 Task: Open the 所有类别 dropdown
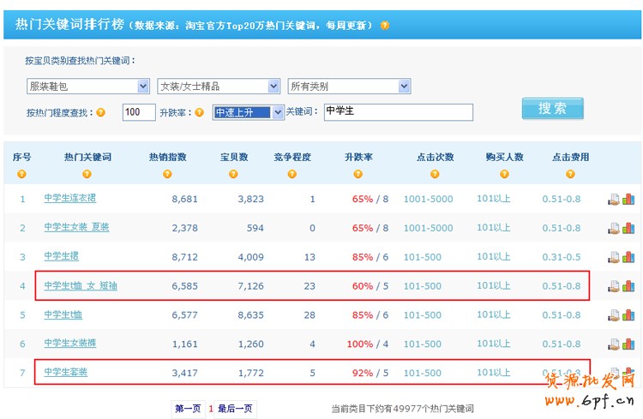349,87
